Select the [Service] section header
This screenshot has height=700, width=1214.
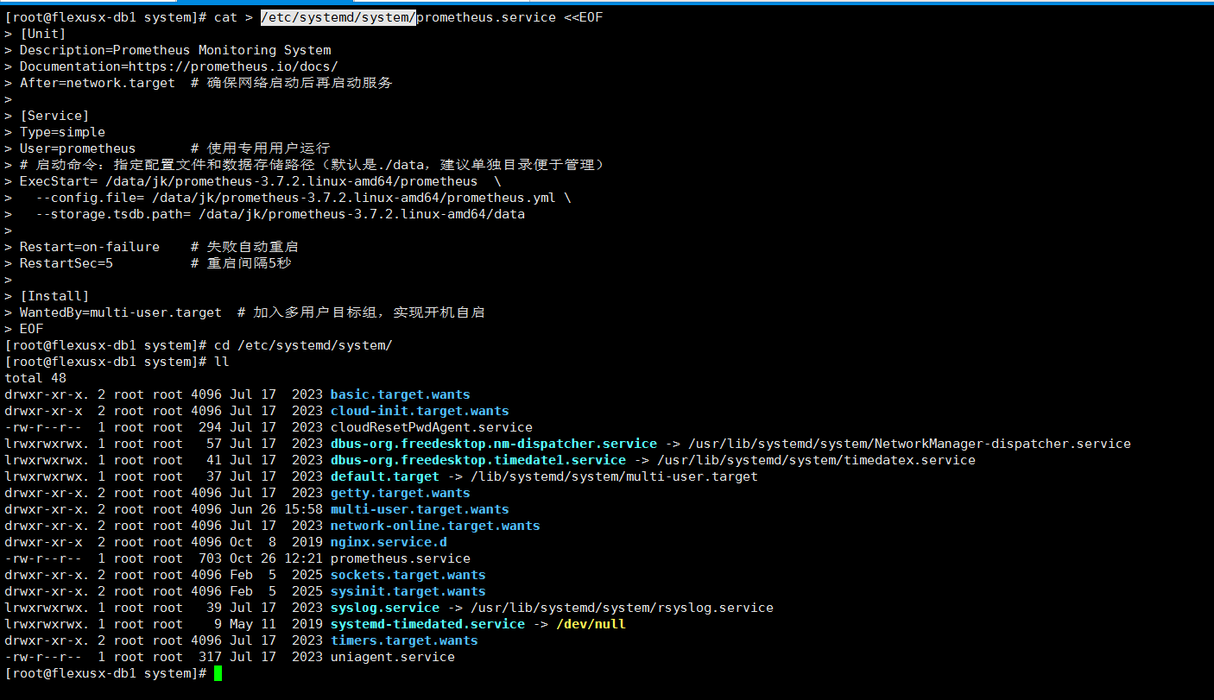[x=54, y=116]
